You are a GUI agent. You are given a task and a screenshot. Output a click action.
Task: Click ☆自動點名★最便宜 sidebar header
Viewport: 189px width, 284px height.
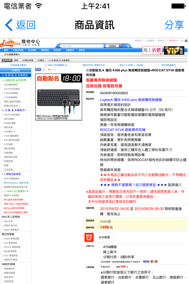coord(16,75)
